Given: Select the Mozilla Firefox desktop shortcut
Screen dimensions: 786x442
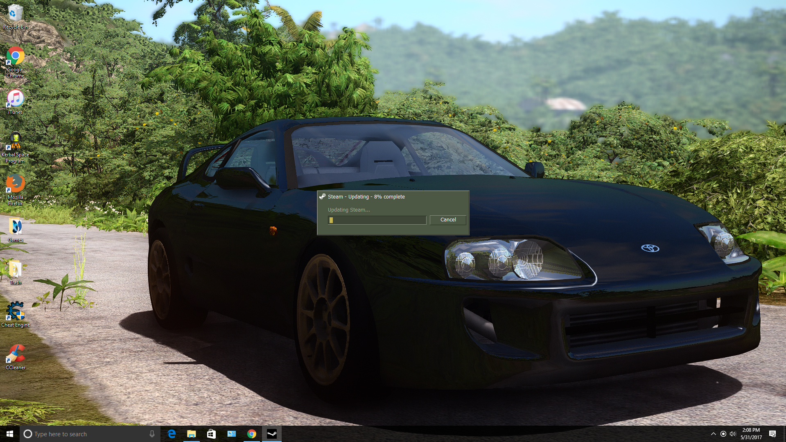Looking at the screenshot, I should coord(15,190).
